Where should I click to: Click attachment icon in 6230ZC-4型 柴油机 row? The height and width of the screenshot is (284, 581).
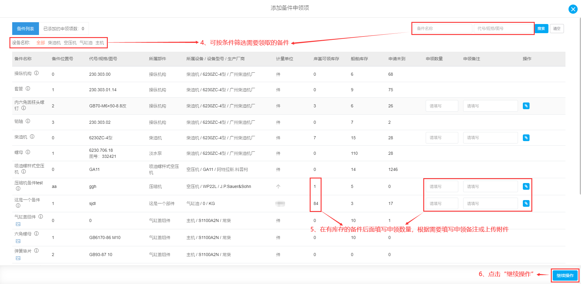(x=526, y=138)
